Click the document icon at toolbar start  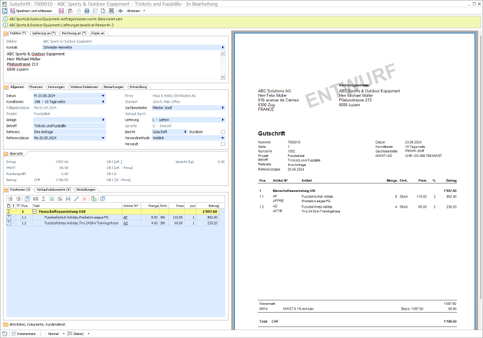point(5,11)
